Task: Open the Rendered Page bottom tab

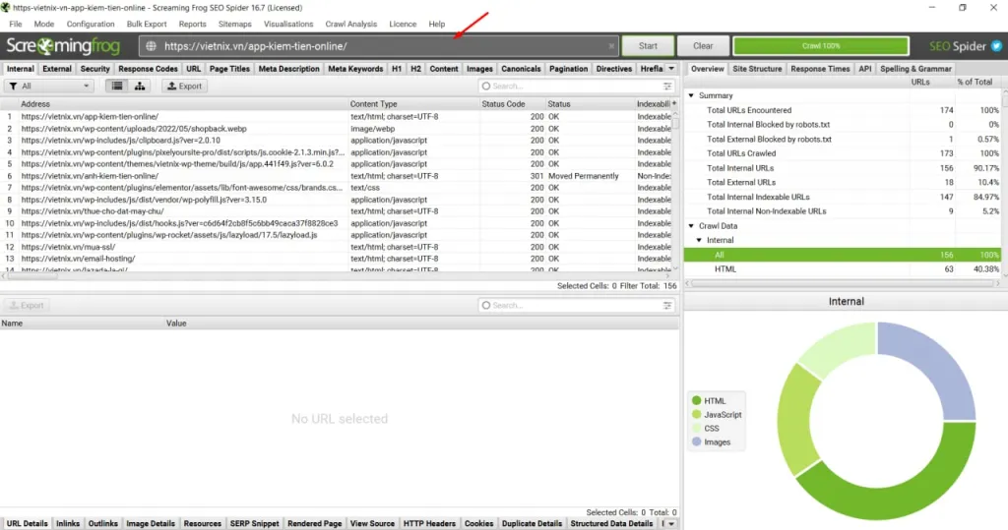Action: 314,523
